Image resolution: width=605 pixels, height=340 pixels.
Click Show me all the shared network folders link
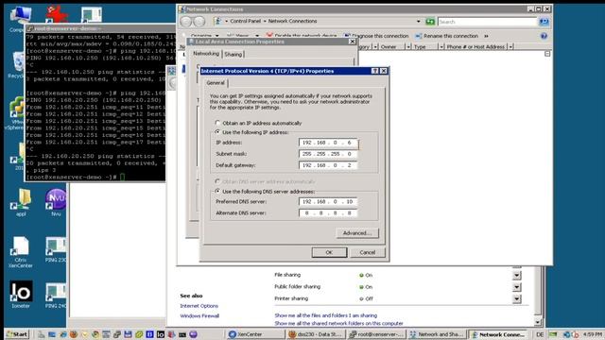(338, 323)
